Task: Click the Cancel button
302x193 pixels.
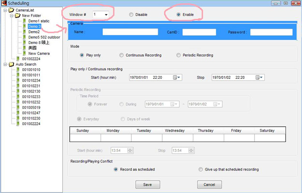Action: pos(209,184)
